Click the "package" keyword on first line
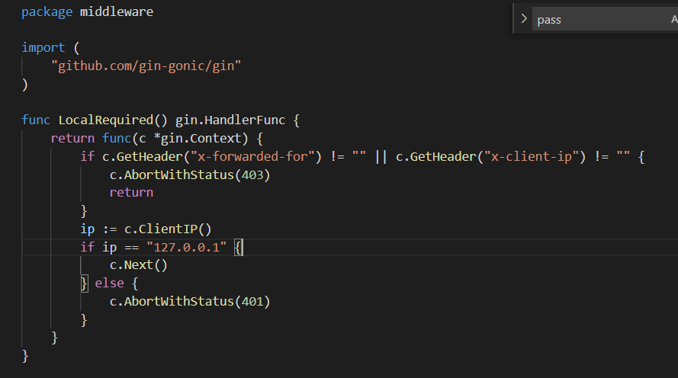The height and width of the screenshot is (378, 678). [x=47, y=12]
